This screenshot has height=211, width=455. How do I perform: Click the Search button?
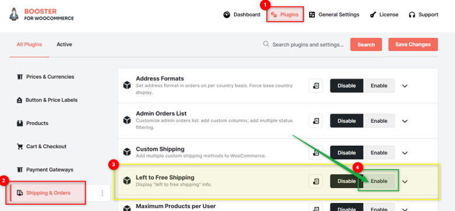coord(366,45)
